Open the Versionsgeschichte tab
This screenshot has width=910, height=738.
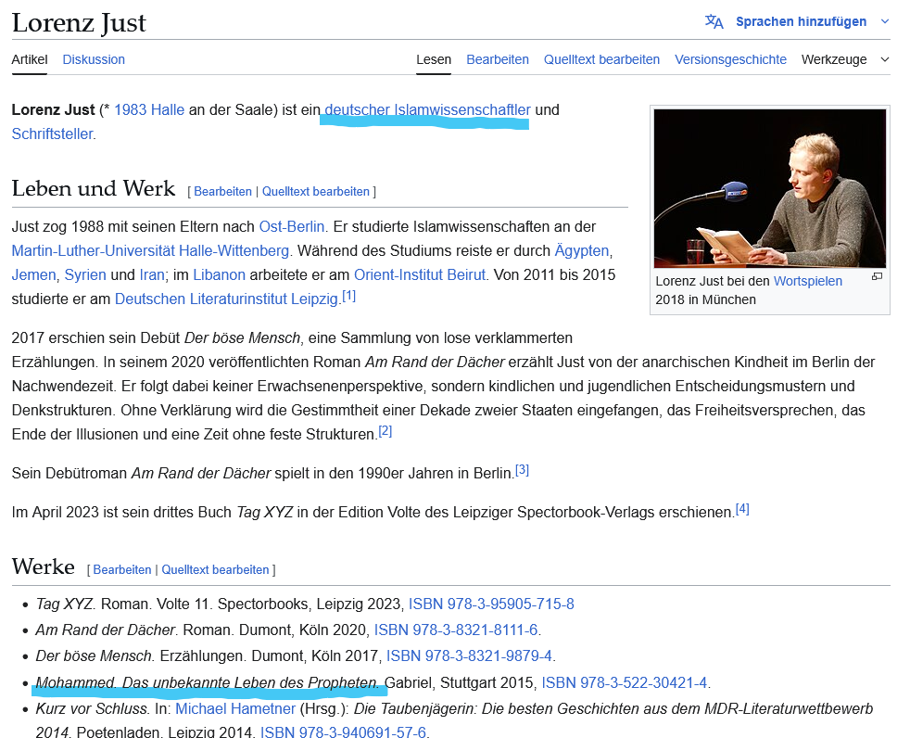click(730, 60)
